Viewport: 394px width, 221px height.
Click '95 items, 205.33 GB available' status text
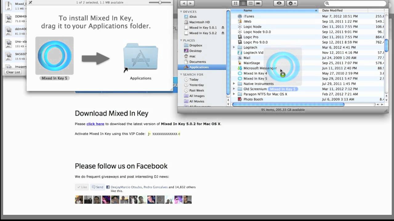[x=283, y=110]
